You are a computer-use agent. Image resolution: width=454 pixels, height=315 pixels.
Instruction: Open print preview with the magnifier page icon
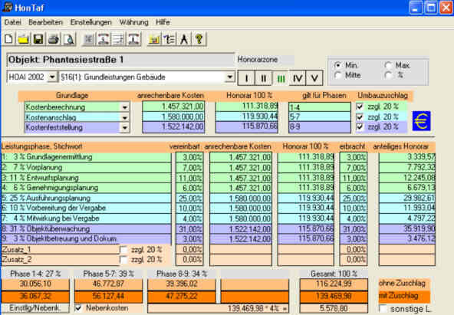click(69, 39)
